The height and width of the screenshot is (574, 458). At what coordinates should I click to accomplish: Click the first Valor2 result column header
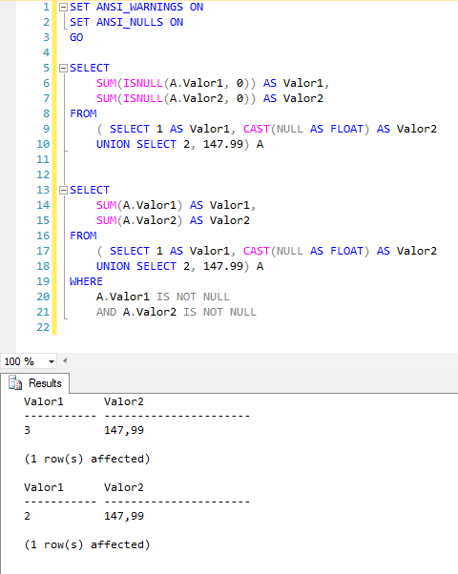tap(124, 401)
